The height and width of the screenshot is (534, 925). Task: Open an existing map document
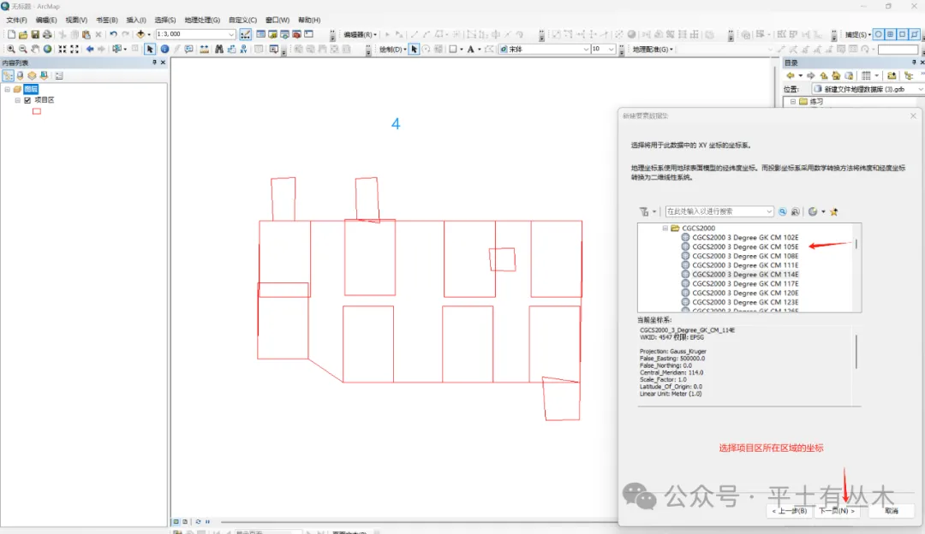coord(23,35)
